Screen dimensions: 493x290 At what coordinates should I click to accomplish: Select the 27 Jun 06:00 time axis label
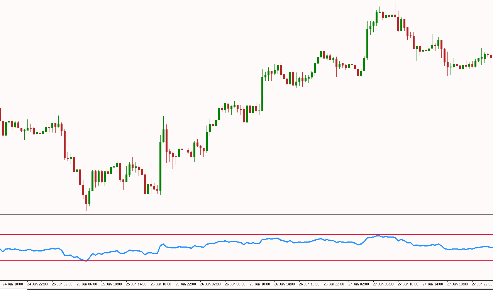[383, 284]
